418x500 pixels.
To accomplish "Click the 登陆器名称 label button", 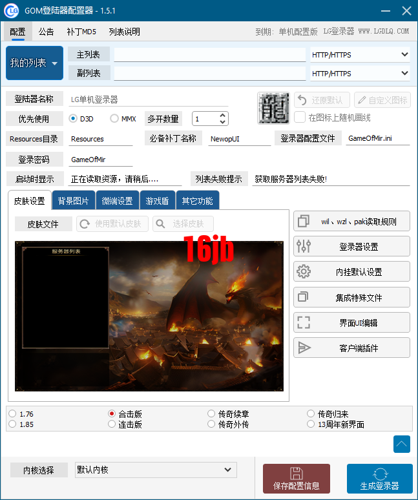I will 34,99.
